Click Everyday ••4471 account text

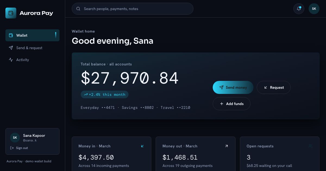98,107
